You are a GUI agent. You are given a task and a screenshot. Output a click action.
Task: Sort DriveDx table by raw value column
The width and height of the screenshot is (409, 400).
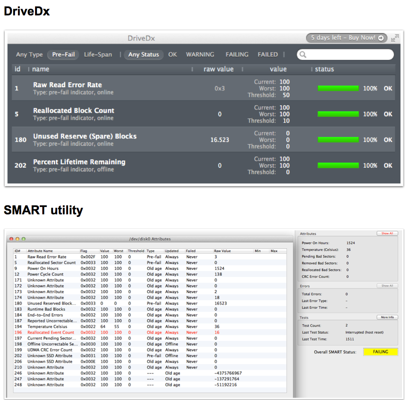pyautogui.click(x=218, y=69)
